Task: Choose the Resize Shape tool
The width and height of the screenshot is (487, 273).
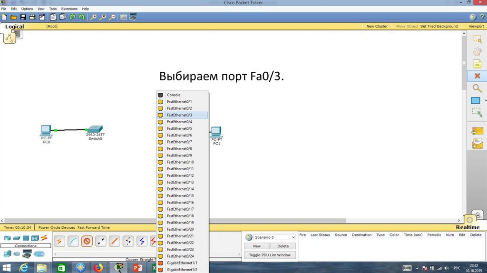Action: [x=477, y=112]
